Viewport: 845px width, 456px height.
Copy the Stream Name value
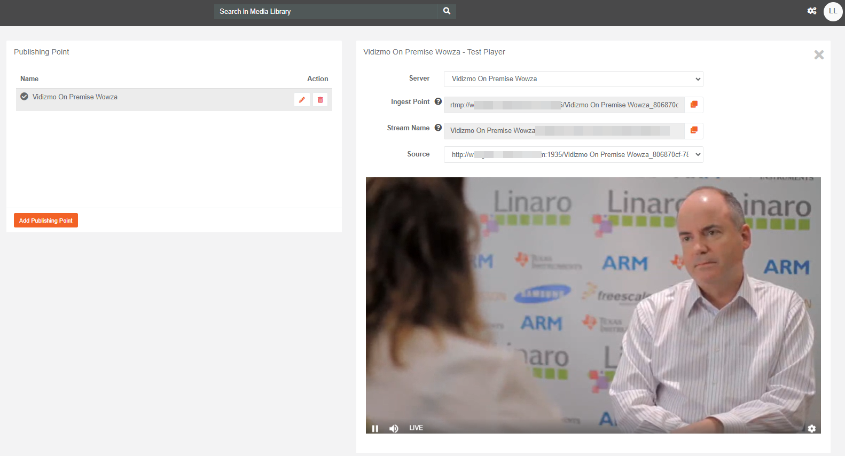pyautogui.click(x=694, y=130)
